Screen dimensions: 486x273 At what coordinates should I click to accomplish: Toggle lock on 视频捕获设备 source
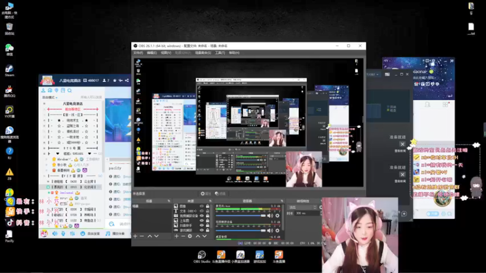pyautogui.click(x=208, y=216)
